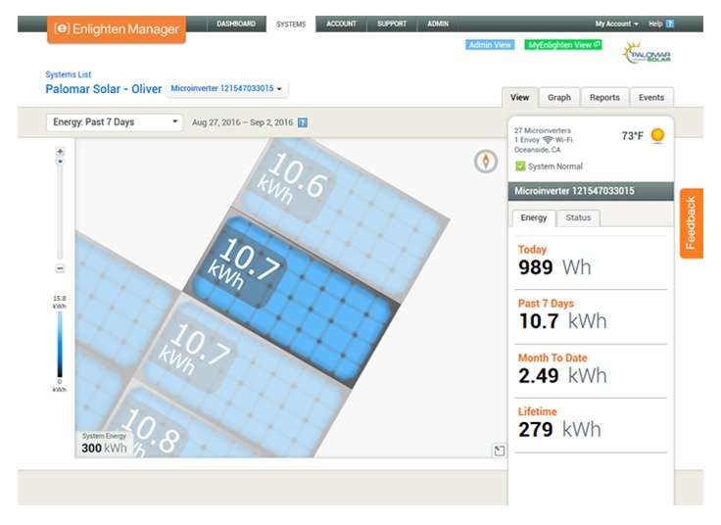Open the Energy: Past 7 Days dropdown
721x525 pixels.
pyautogui.click(x=115, y=122)
